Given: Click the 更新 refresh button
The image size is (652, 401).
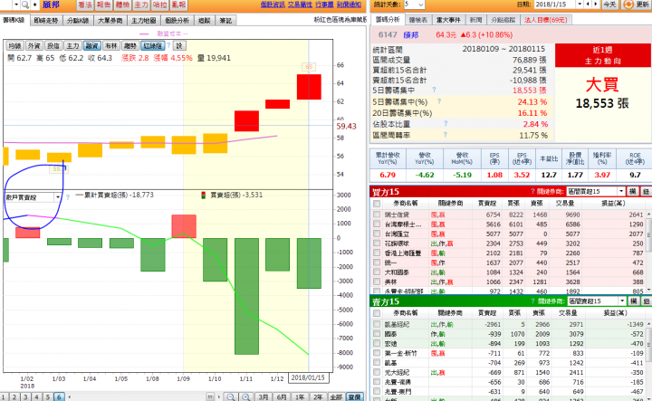Looking at the screenshot, I should 637,5.
